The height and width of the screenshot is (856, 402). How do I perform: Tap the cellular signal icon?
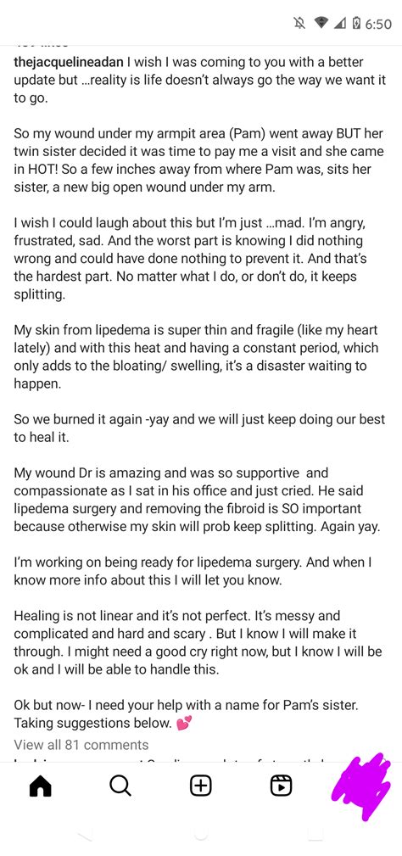[x=340, y=23]
